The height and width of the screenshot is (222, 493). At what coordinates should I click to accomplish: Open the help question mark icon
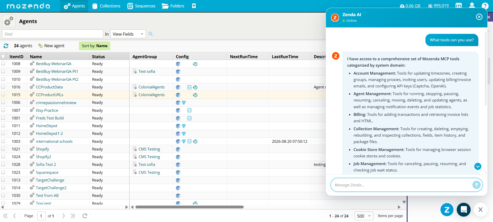(485, 6)
